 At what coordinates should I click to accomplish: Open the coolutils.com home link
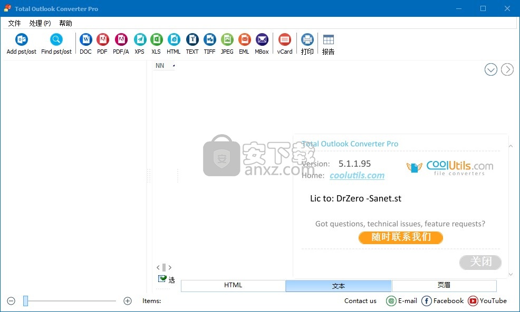pos(357,175)
